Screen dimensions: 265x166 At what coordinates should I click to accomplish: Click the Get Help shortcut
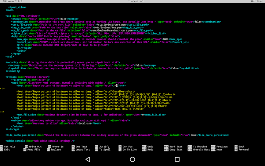click(8, 147)
